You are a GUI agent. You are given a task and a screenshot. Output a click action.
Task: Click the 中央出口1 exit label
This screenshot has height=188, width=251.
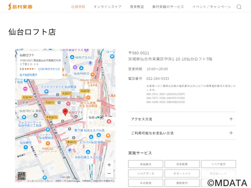coord(52,117)
